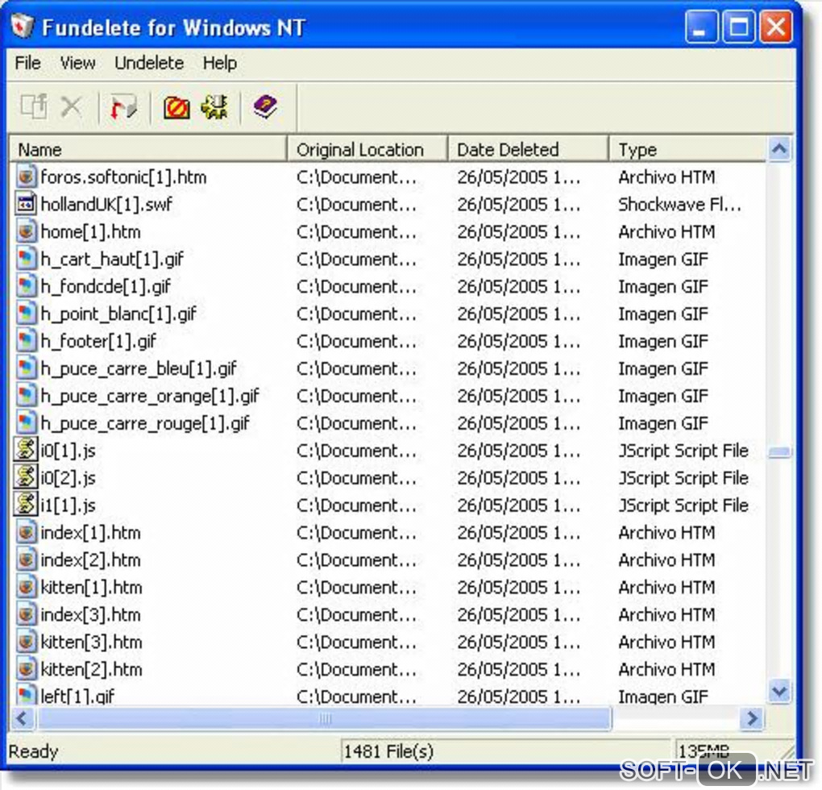Screen dimensions: 822x790
Task: Select the hollandUK[1].swf file icon
Action: pyautogui.click(x=26, y=204)
